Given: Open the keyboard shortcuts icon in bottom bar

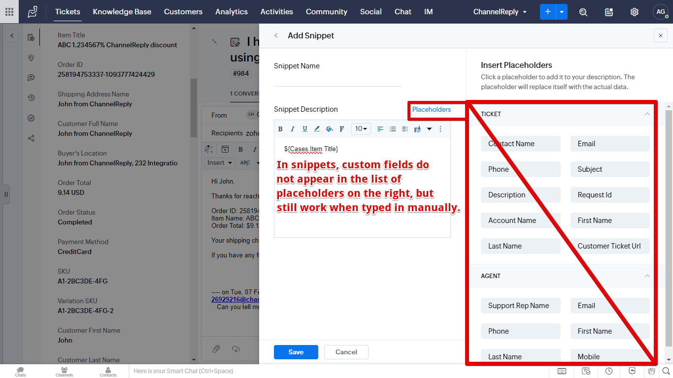Looking at the screenshot, I should tap(562, 371).
